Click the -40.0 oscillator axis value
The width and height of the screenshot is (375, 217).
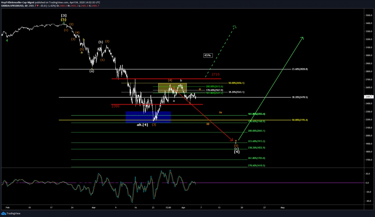pyautogui.click(x=369, y=201)
